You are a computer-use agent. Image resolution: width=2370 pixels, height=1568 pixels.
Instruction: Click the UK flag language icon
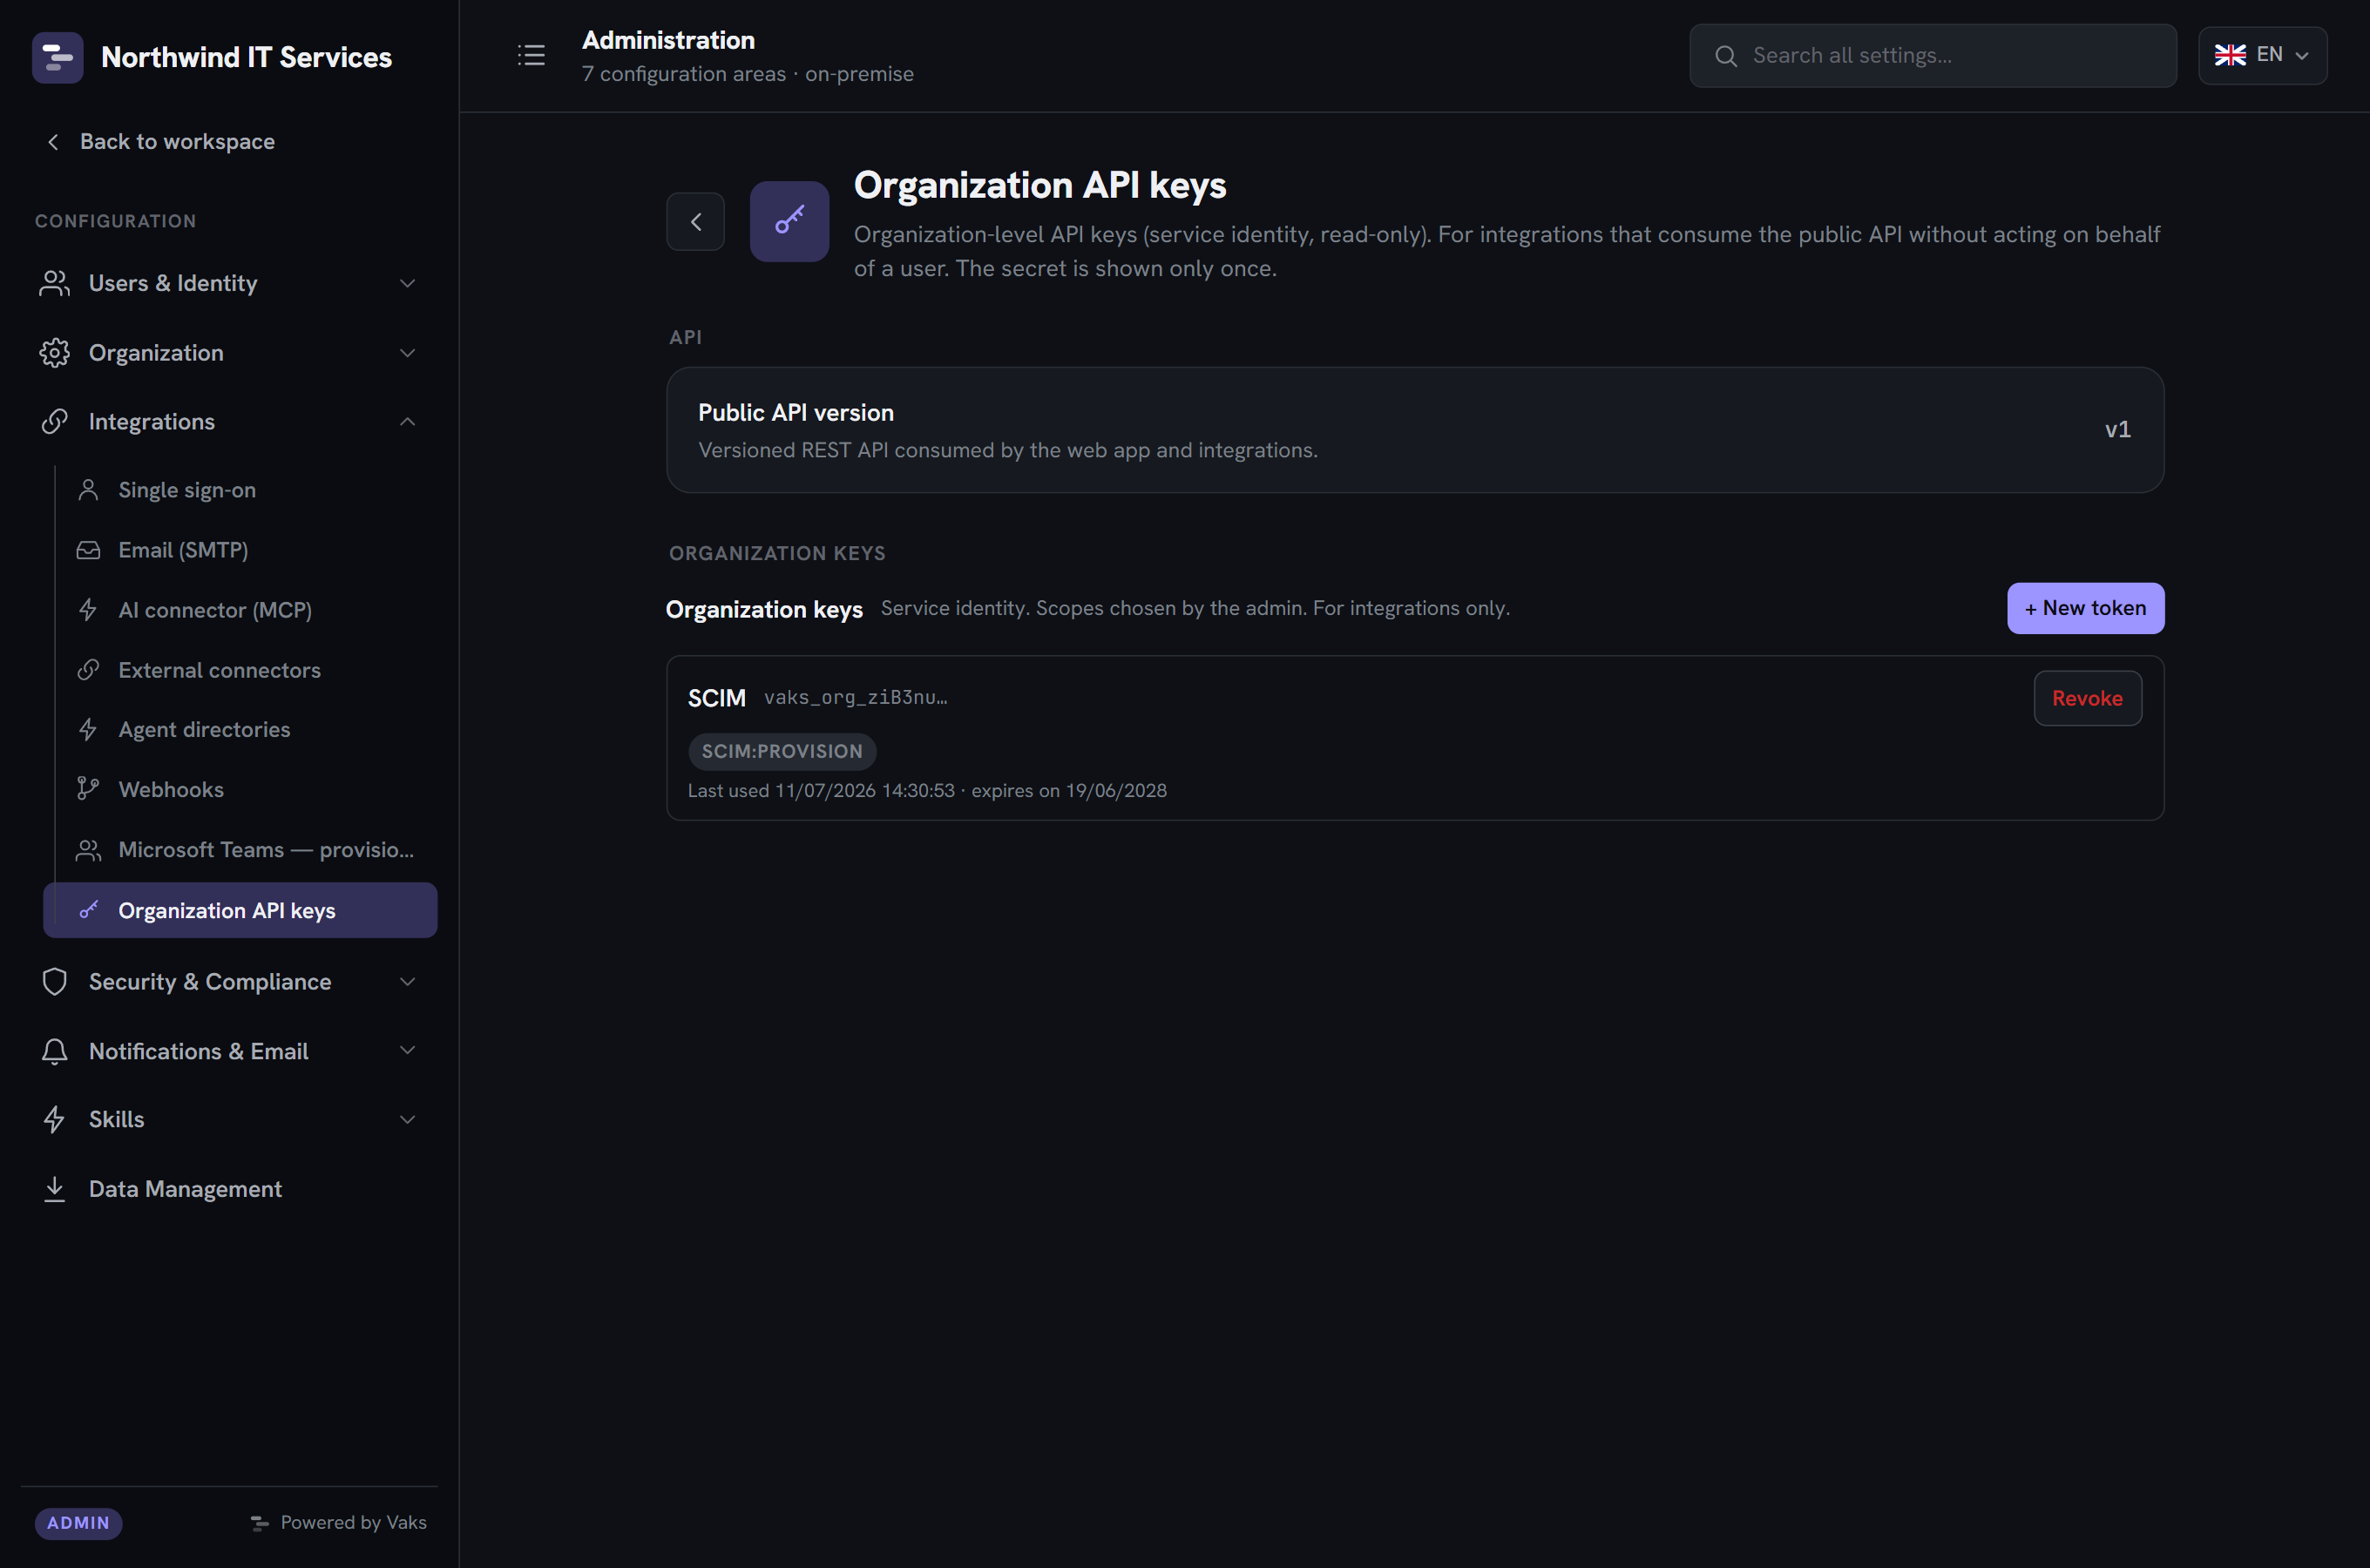coord(2230,55)
